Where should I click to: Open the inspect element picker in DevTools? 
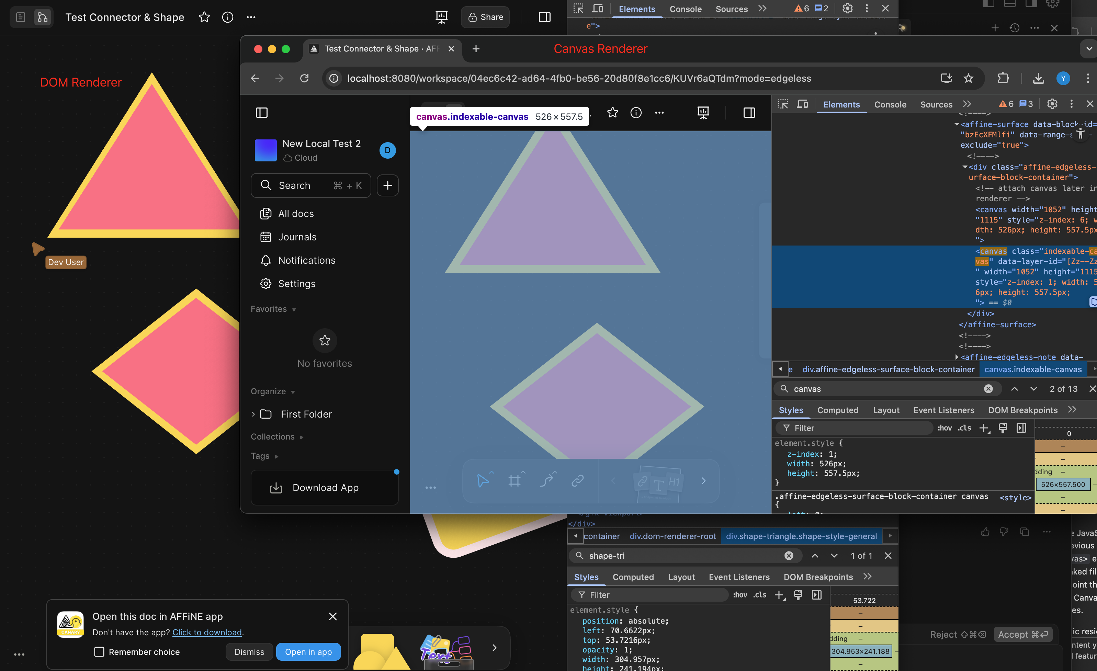pos(783,104)
